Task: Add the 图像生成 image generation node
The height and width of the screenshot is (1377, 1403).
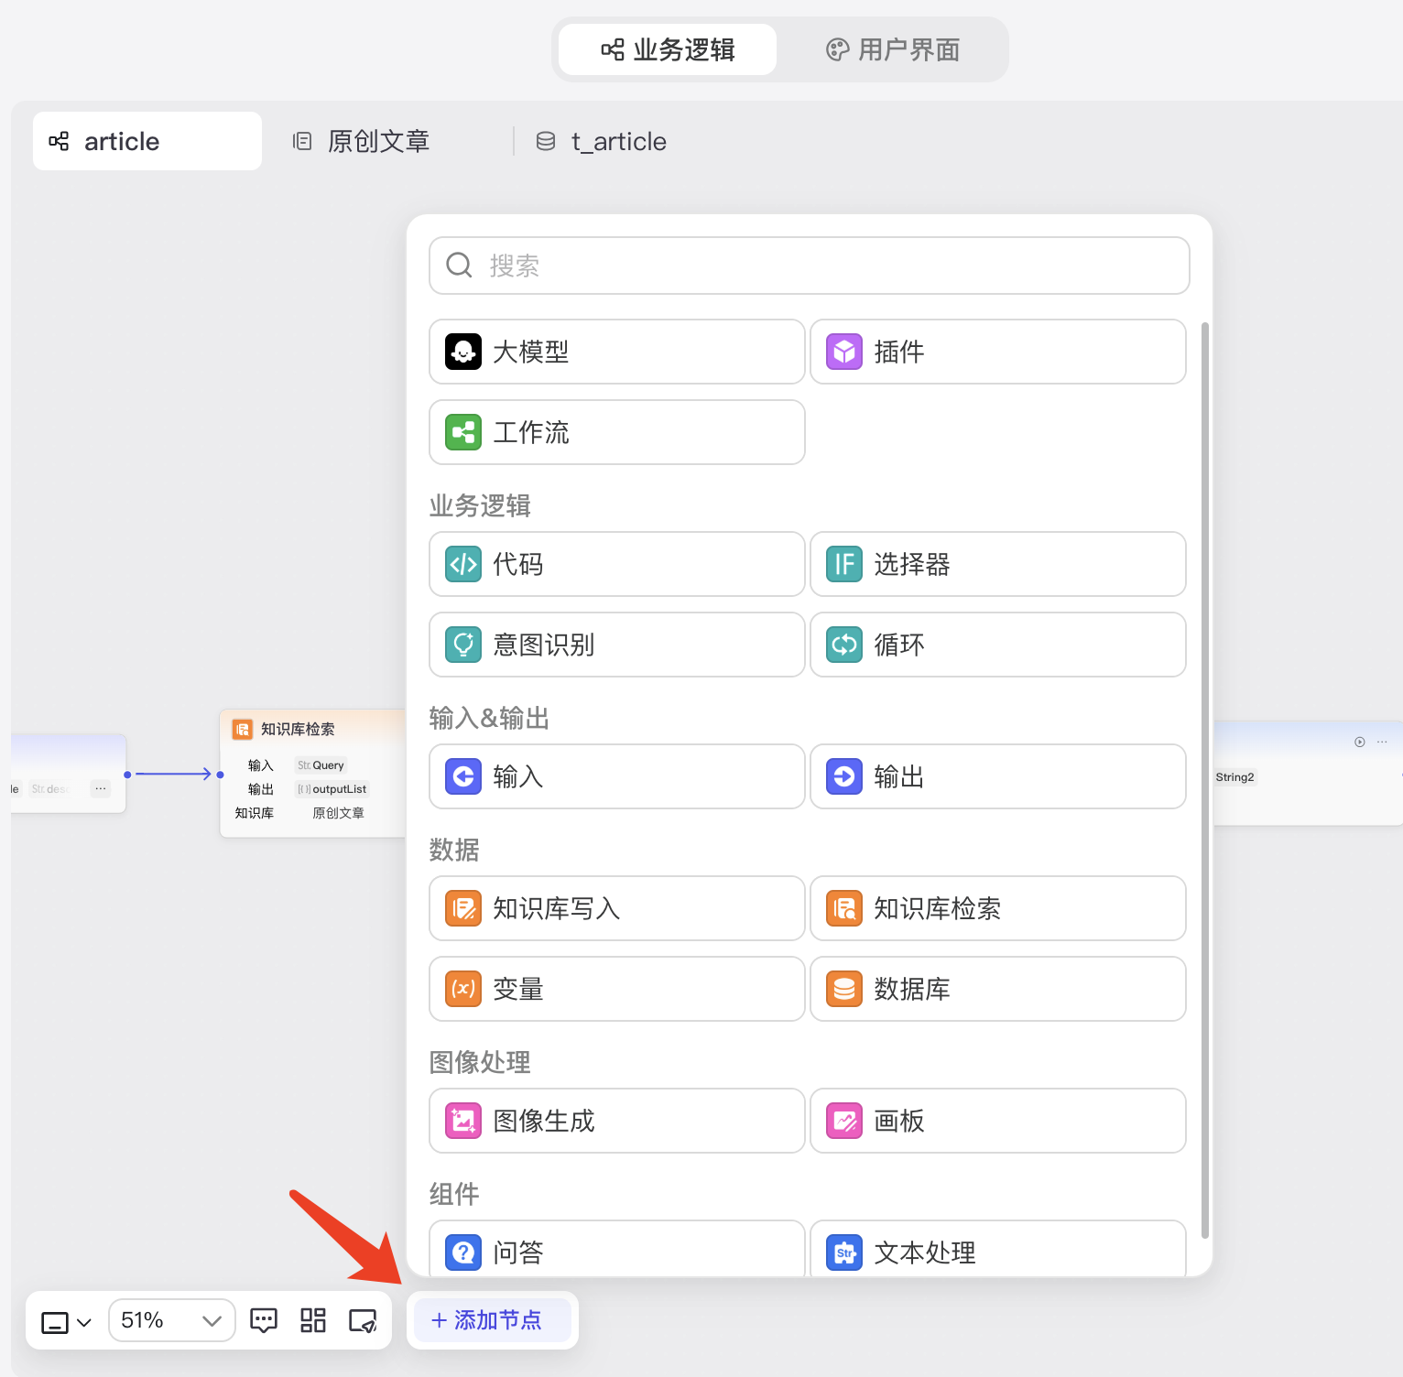Action: click(x=616, y=1121)
